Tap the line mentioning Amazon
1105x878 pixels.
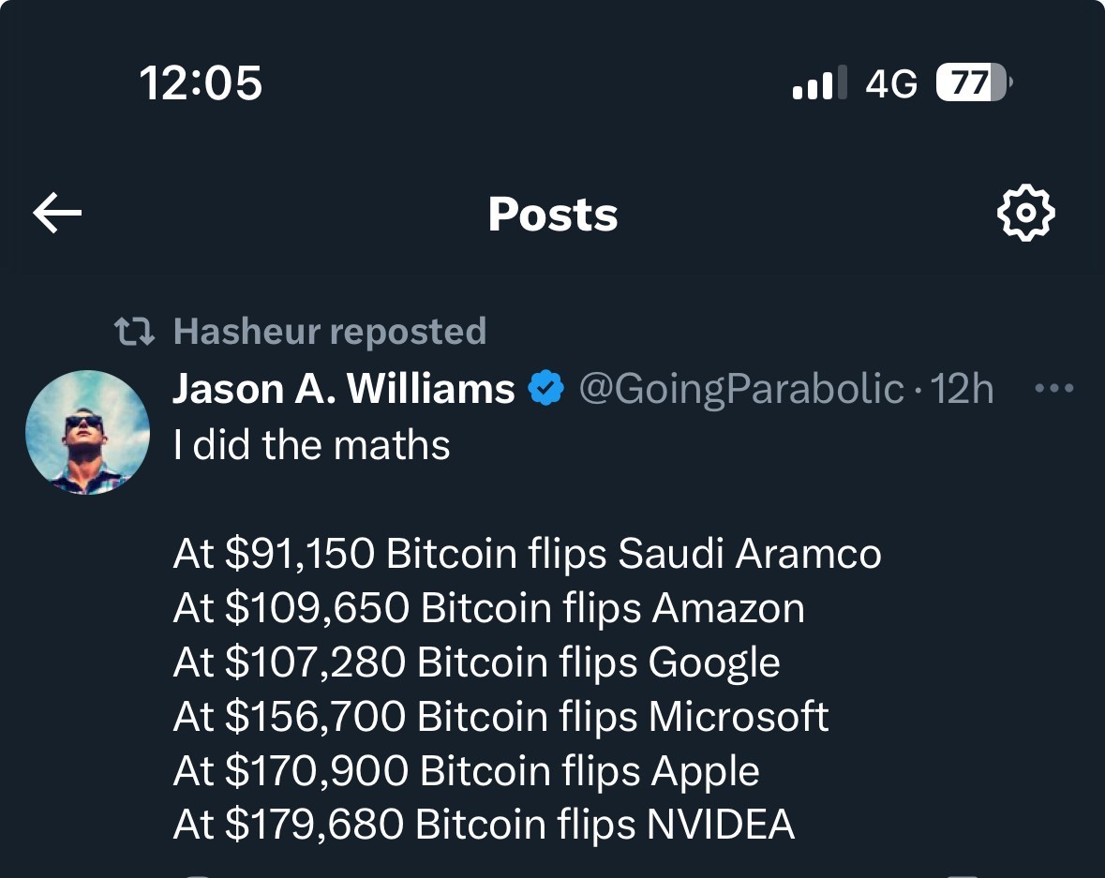pos(488,608)
